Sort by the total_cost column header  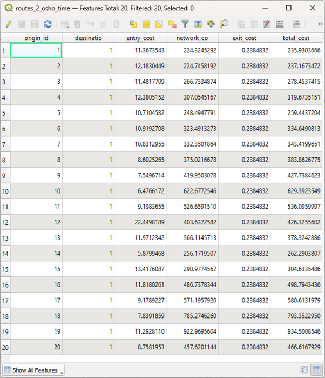(296, 38)
